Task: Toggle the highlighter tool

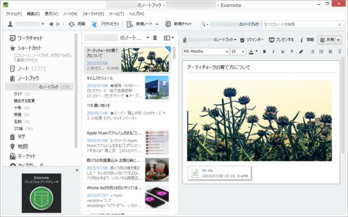Action: click(x=301, y=52)
